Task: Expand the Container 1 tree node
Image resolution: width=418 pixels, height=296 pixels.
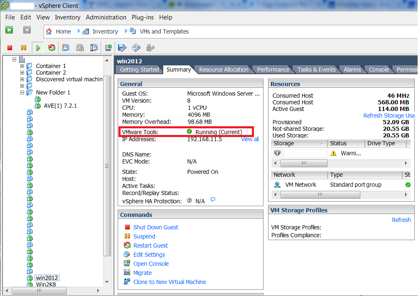Action: [x=22, y=65]
